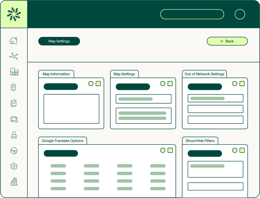Viewport: 260px width, 198px height.
Task: Click the buildings/organization sidebar icon
Action: [x=14, y=72]
